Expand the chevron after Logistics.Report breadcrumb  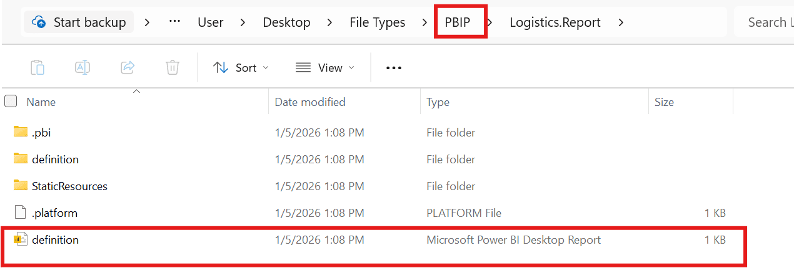[621, 22]
